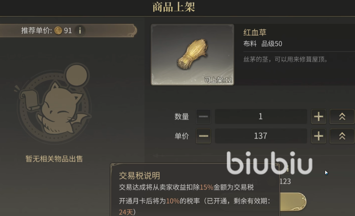Jump unit price up with double chevron
The width and height of the screenshot is (355, 216).
point(342,136)
